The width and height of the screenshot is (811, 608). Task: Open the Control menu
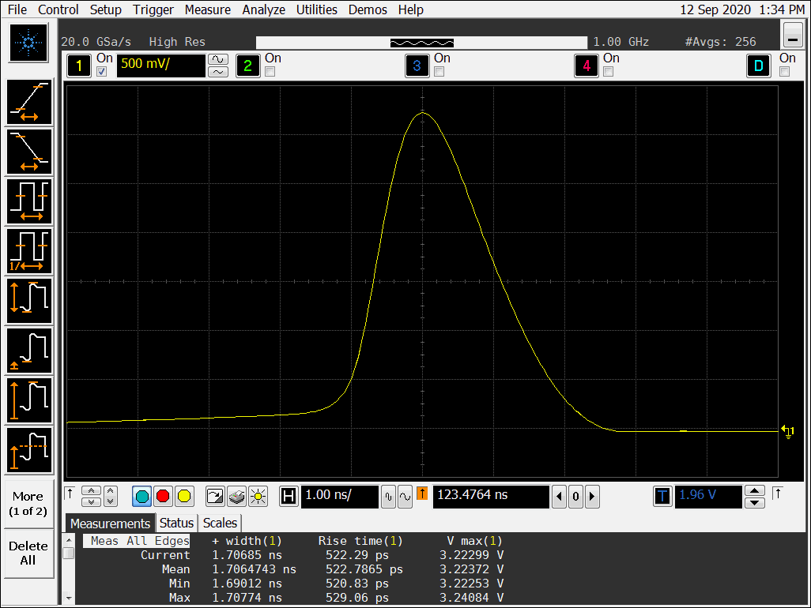click(58, 9)
